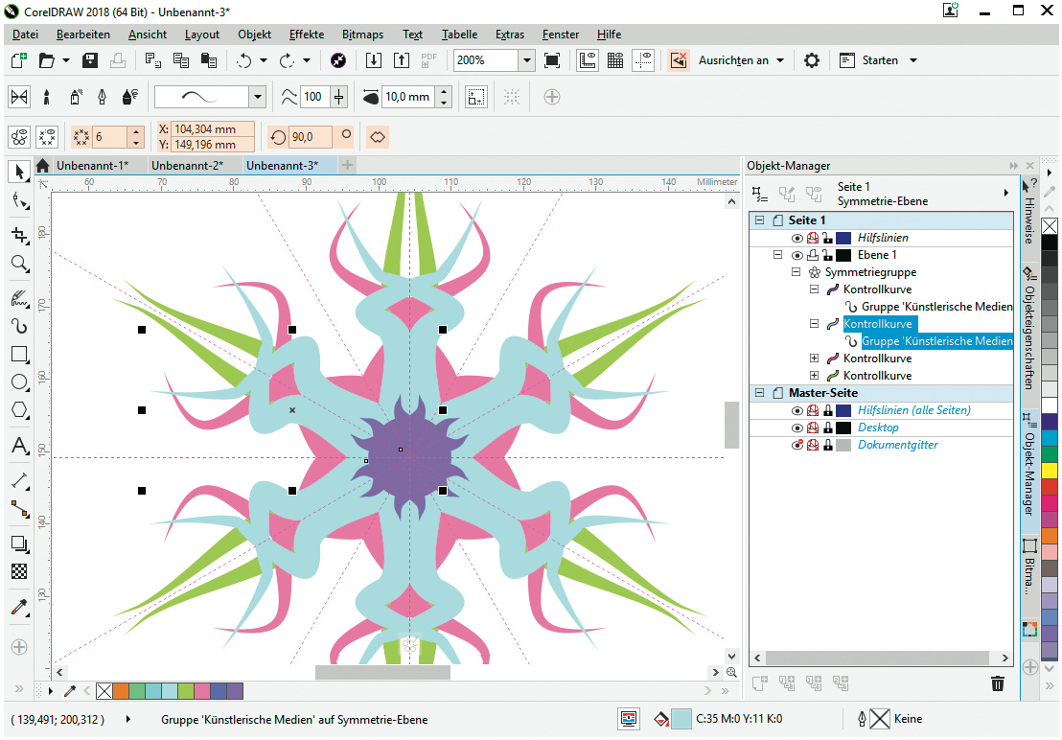Image resolution: width=1062 pixels, height=740 pixels.
Task: Select the Ellipse tool
Action: [x=18, y=382]
